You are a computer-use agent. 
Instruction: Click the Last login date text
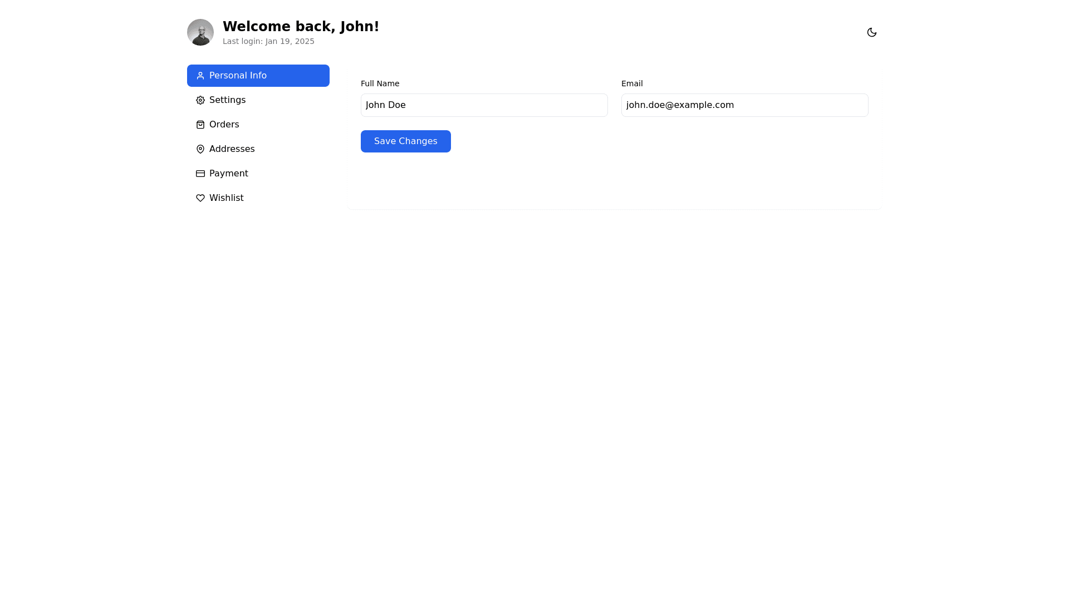click(268, 41)
